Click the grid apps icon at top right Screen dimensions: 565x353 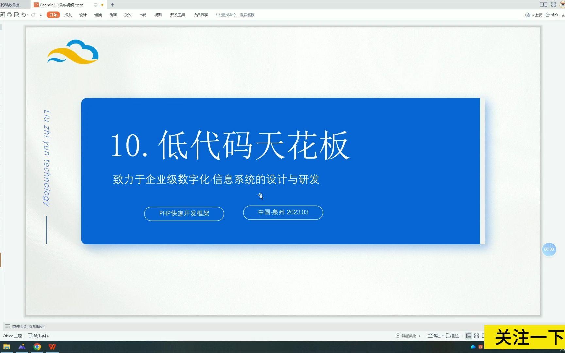coord(554,4)
